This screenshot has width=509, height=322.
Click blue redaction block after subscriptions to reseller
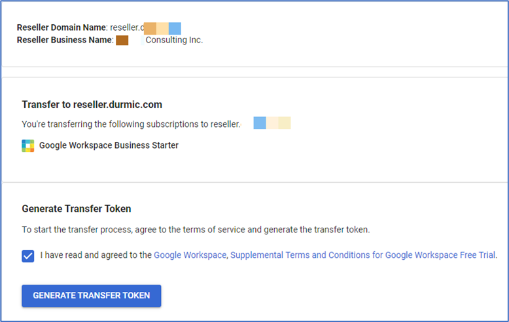(260, 123)
